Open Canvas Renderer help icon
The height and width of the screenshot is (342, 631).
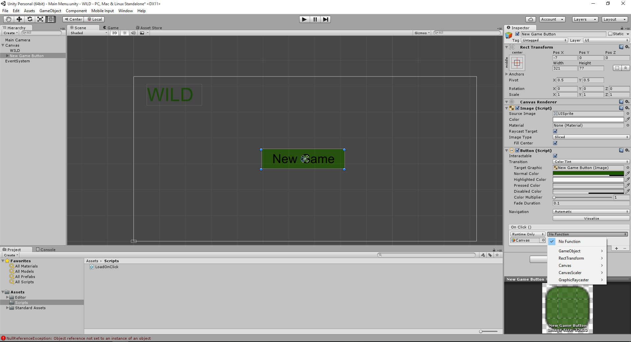pos(621,102)
